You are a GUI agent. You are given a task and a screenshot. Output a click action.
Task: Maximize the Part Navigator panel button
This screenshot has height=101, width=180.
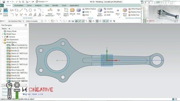[26, 25]
